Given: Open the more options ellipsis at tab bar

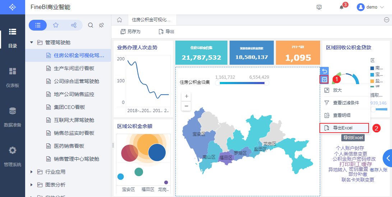Looking at the screenshot, I should pyautogui.click(x=387, y=20).
